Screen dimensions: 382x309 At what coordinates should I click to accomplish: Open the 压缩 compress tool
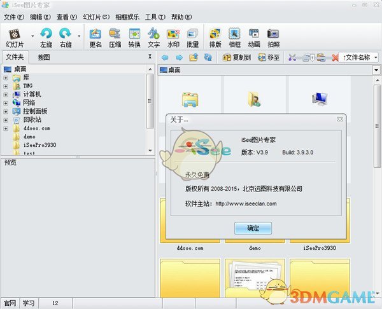point(115,38)
